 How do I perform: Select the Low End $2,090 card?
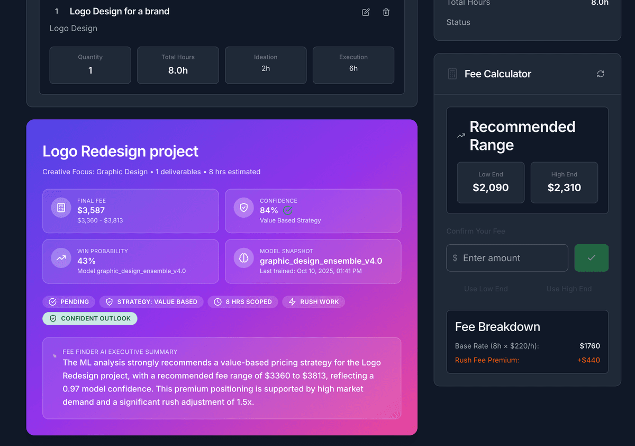point(491,182)
